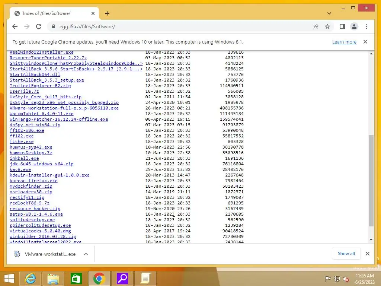Download UxStyle_Core_jul13_bits.zip
The image size is (381, 286).
pos(45,97)
